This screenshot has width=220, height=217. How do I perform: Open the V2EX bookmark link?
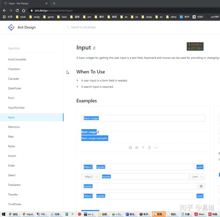[x=198, y=17]
